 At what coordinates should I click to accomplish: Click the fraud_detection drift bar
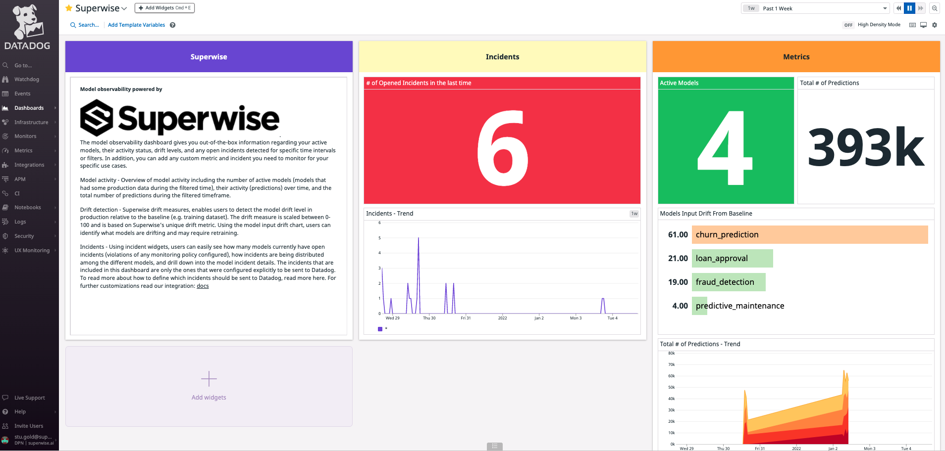[729, 282]
